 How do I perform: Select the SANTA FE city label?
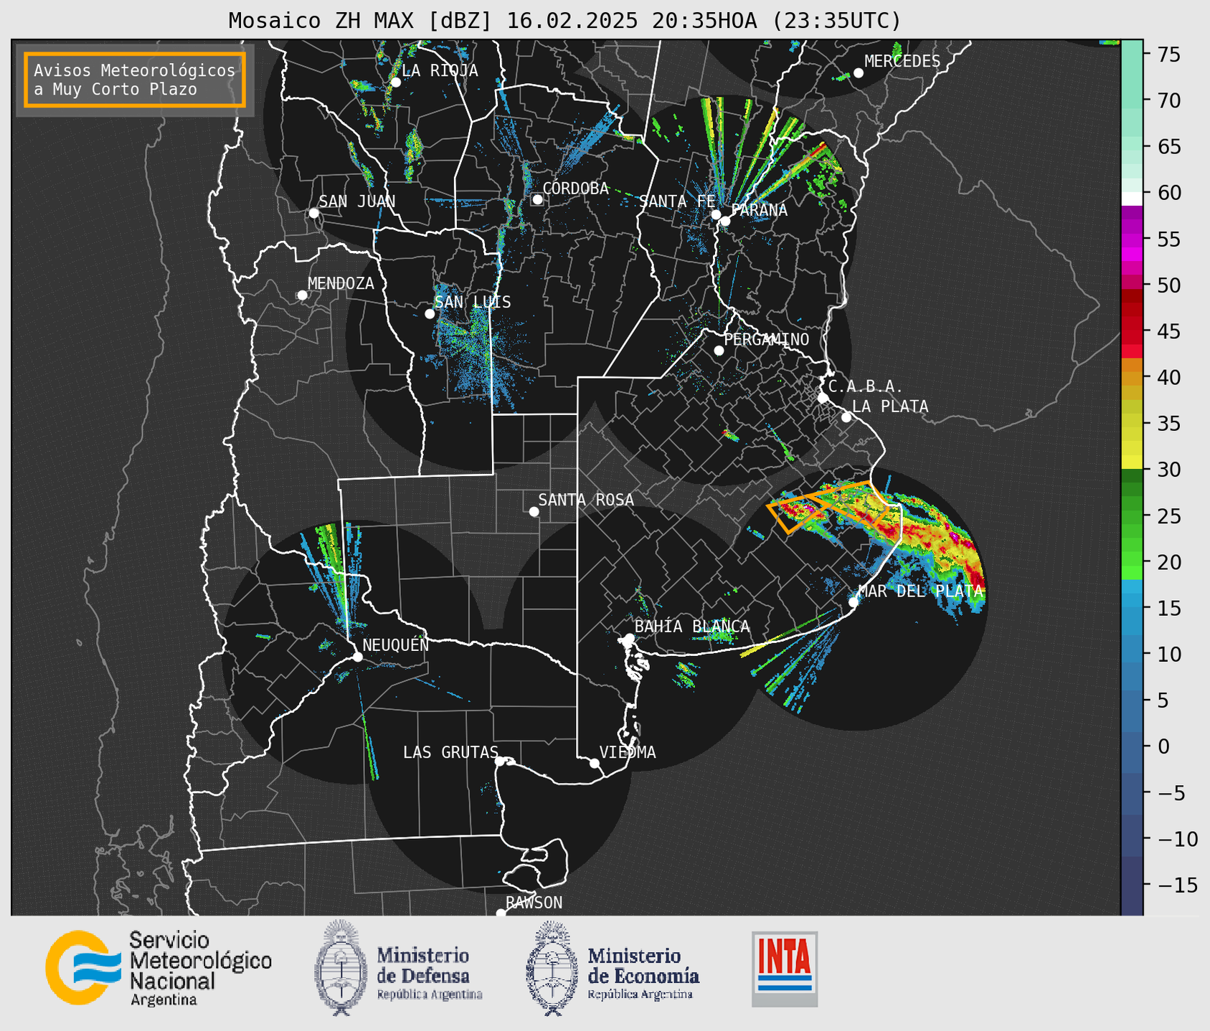click(x=677, y=201)
